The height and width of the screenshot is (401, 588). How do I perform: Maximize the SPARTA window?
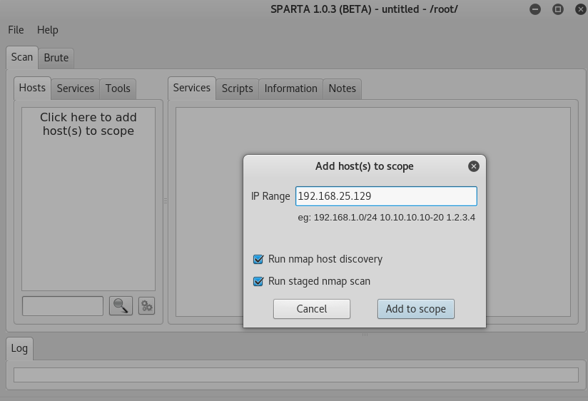pyautogui.click(x=558, y=9)
